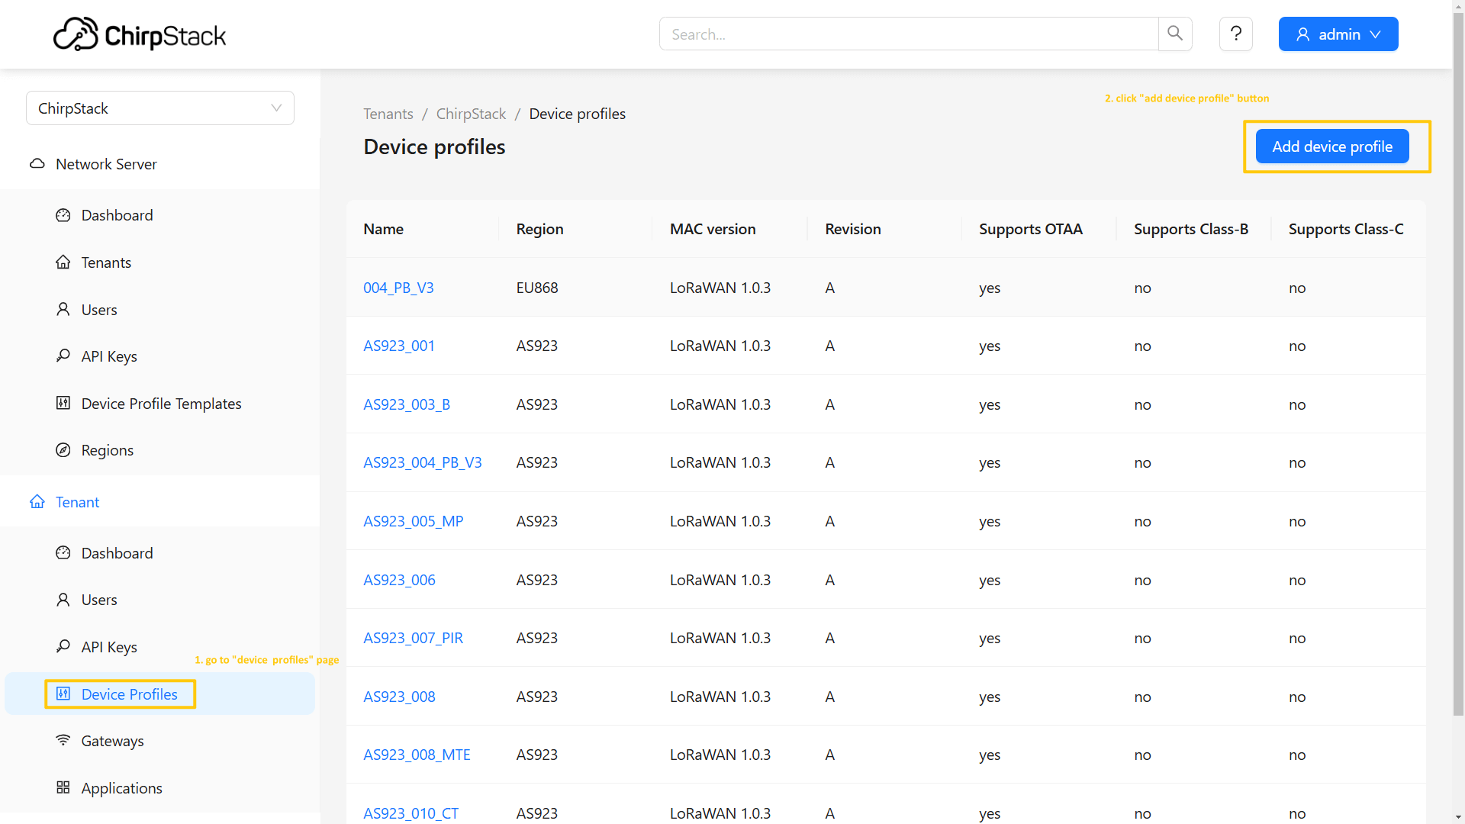Open help via question mark icon
The width and height of the screenshot is (1465, 824).
[x=1235, y=34]
